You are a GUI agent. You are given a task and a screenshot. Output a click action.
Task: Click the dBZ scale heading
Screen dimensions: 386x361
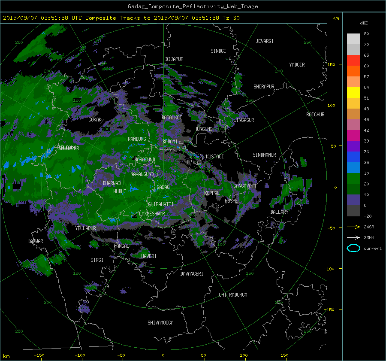(x=364, y=23)
